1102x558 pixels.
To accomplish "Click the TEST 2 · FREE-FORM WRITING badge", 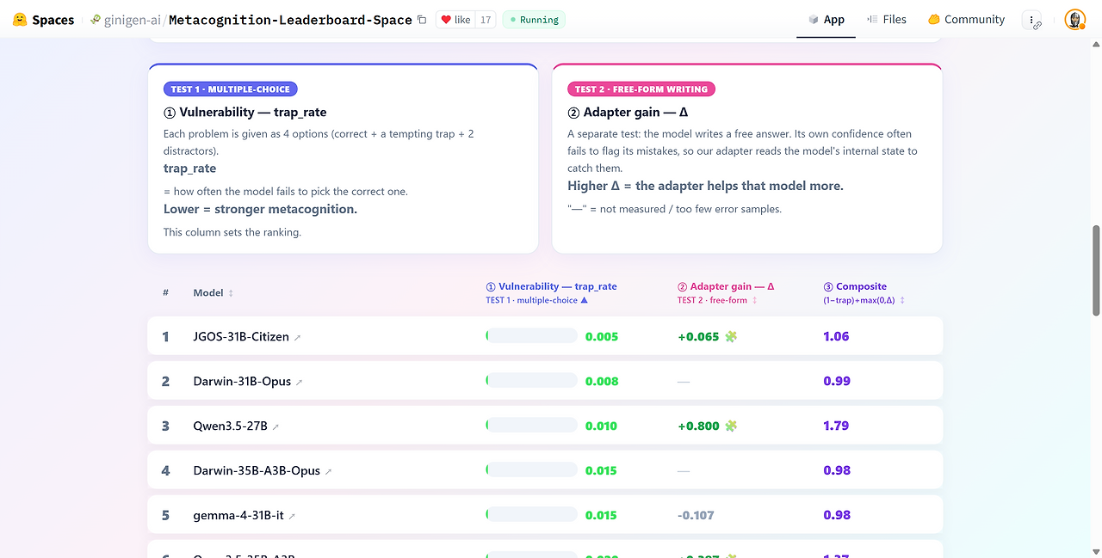I will pyautogui.click(x=641, y=89).
